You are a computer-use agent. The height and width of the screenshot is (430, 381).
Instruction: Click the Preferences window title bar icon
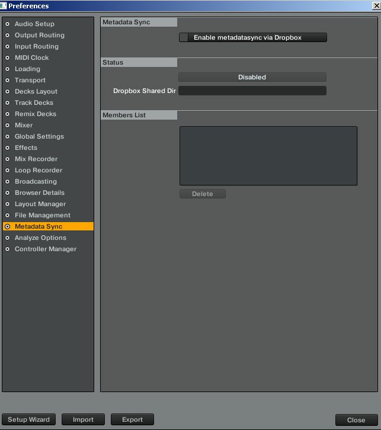click(x=4, y=6)
